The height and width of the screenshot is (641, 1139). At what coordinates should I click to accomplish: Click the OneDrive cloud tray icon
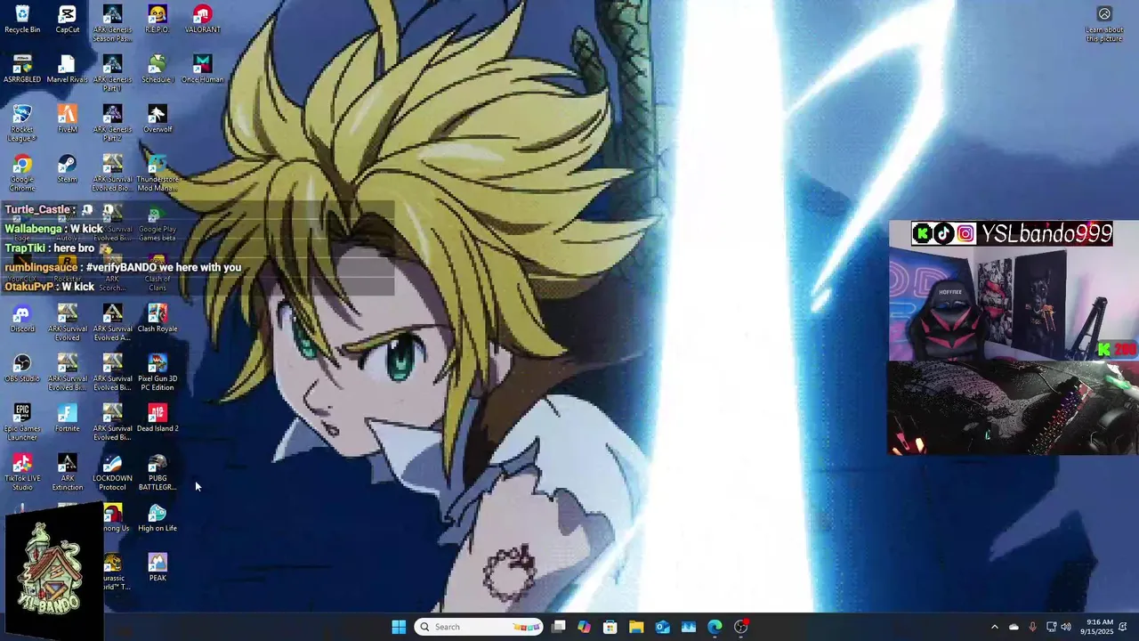click(x=1014, y=627)
